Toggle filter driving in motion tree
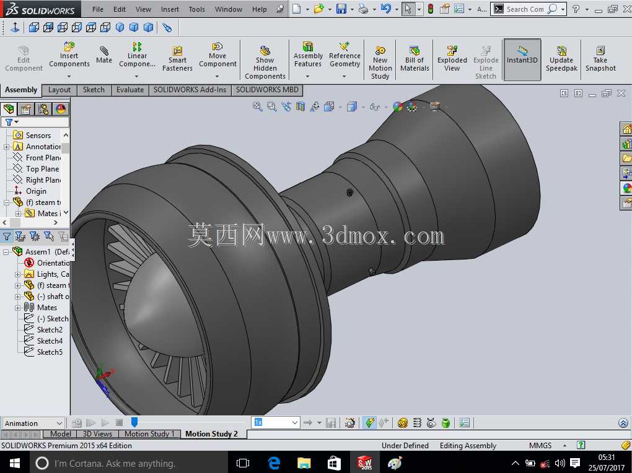 (x=35, y=236)
